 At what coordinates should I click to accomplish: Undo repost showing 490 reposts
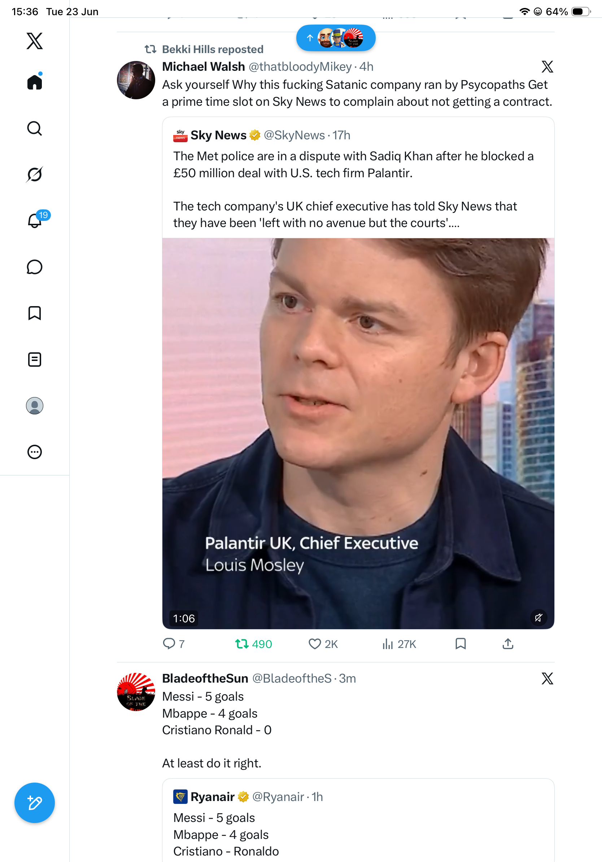click(253, 644)
